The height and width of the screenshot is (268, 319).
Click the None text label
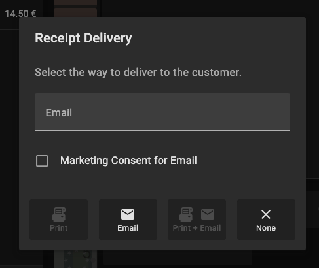click(266, 228)
